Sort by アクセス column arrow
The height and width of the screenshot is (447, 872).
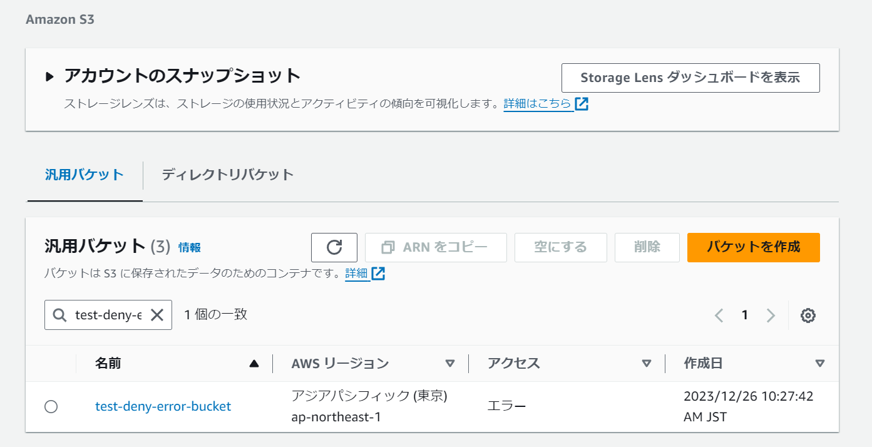647,363
